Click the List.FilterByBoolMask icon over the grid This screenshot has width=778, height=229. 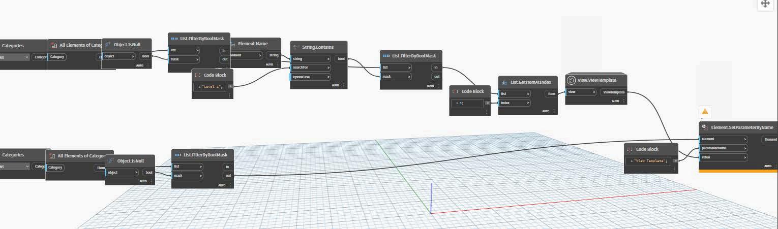click(x=178, y=154)
